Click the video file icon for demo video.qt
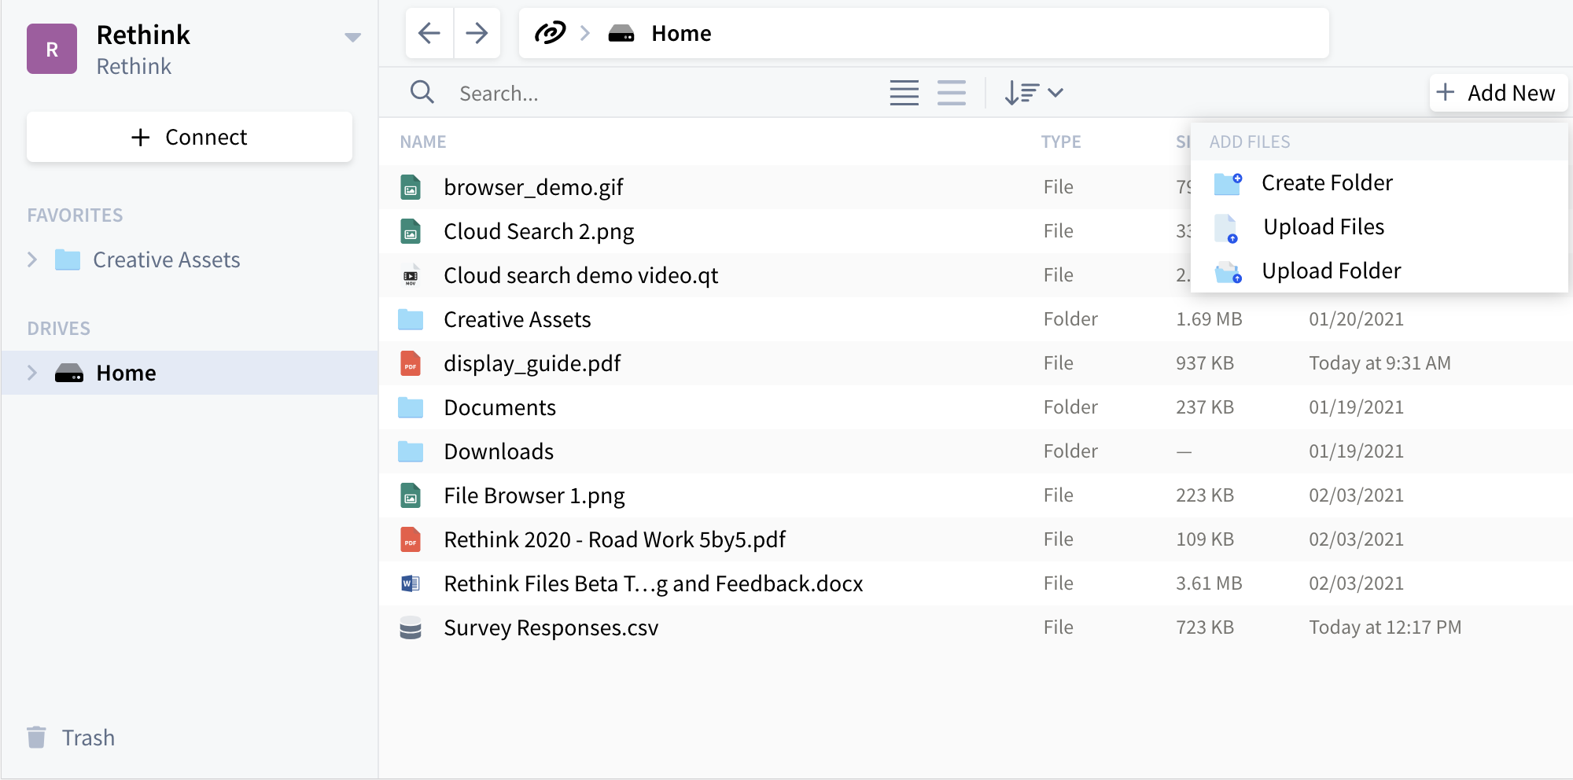The image size is (1573, 780). pyautogui.click(x=411, y=275)
